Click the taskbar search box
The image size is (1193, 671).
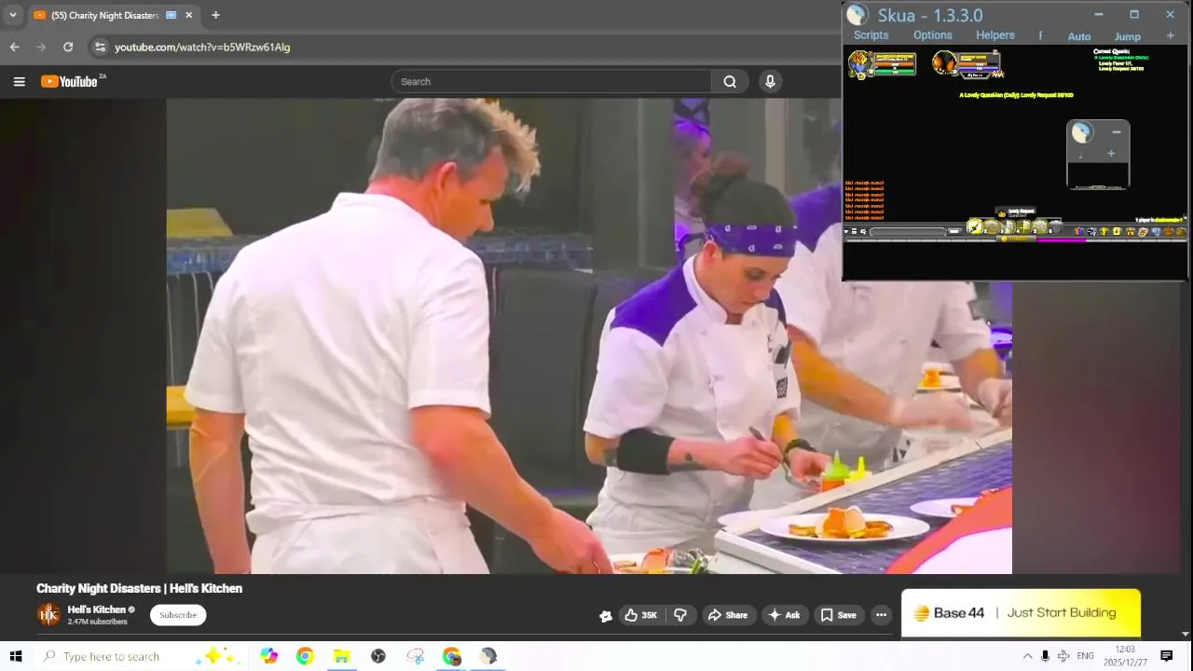[x=140, y=656]
